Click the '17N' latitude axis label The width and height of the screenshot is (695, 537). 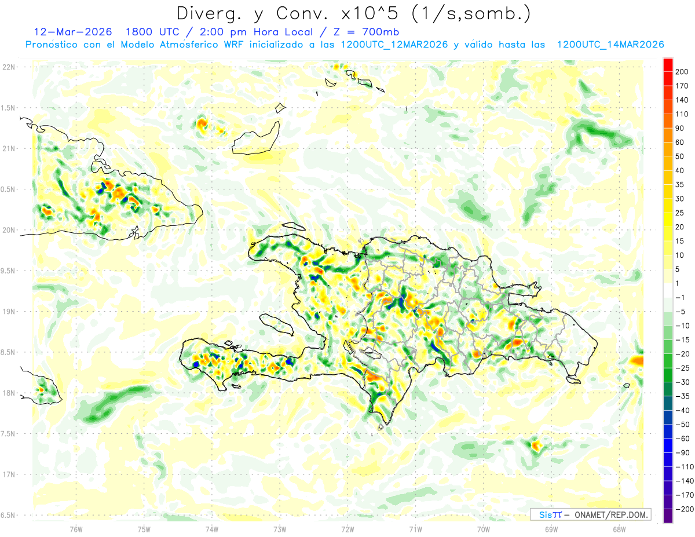[x=8, y=474]
